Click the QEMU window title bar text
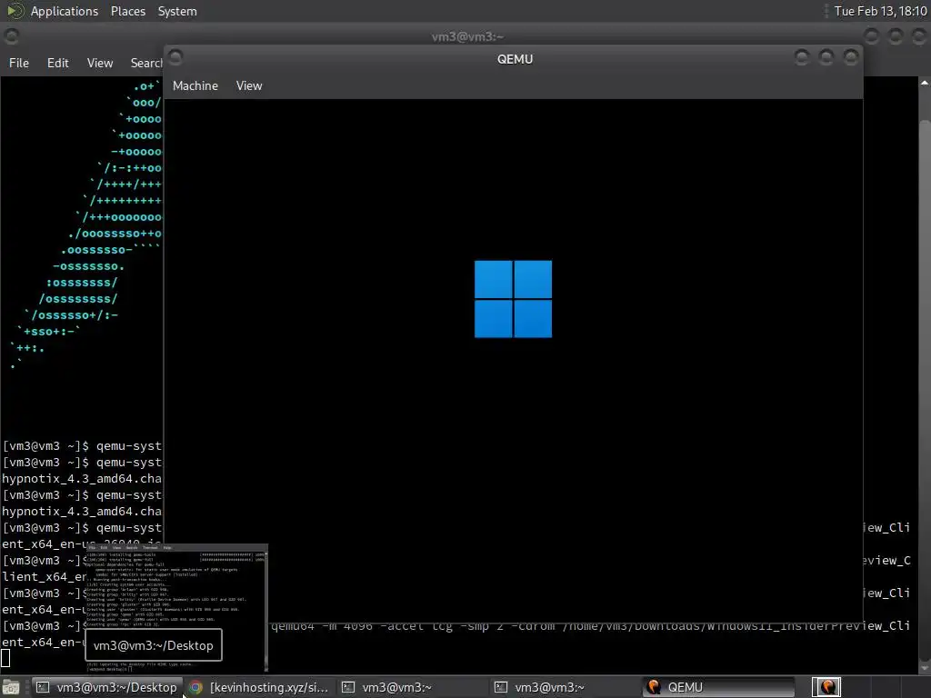Viewport: 931px width, 698px height. tap(515, 59)
